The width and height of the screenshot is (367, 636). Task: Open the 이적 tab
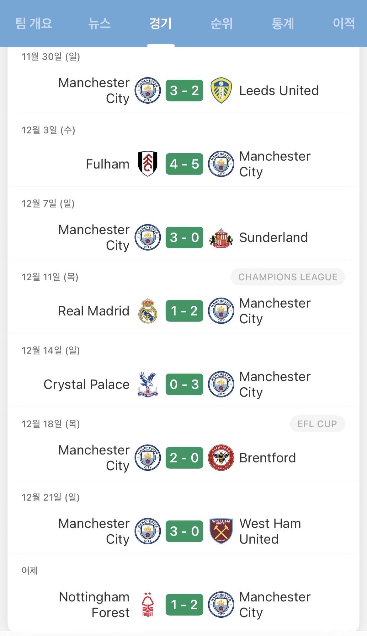344,24
